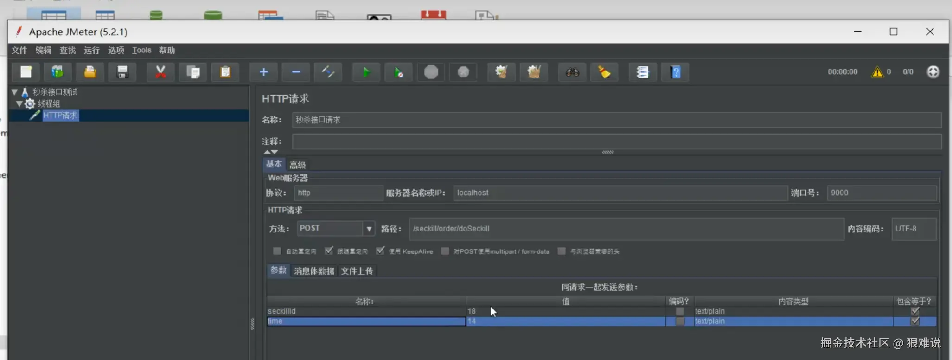Open the Tools menu

(141, 50)
